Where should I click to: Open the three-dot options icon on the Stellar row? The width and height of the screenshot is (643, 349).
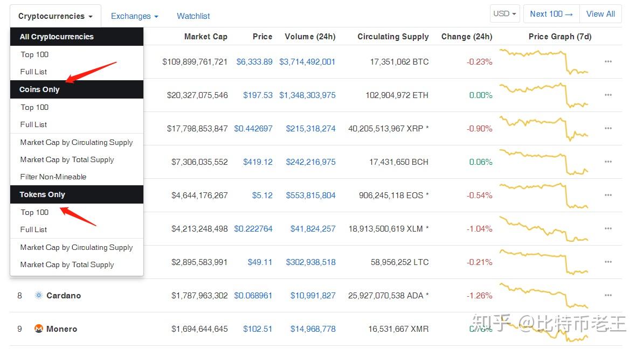coord(608,228)
